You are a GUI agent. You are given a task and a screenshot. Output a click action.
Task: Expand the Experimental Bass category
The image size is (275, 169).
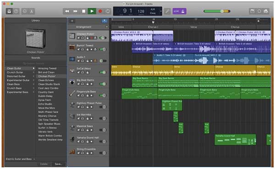pos(33,92)
